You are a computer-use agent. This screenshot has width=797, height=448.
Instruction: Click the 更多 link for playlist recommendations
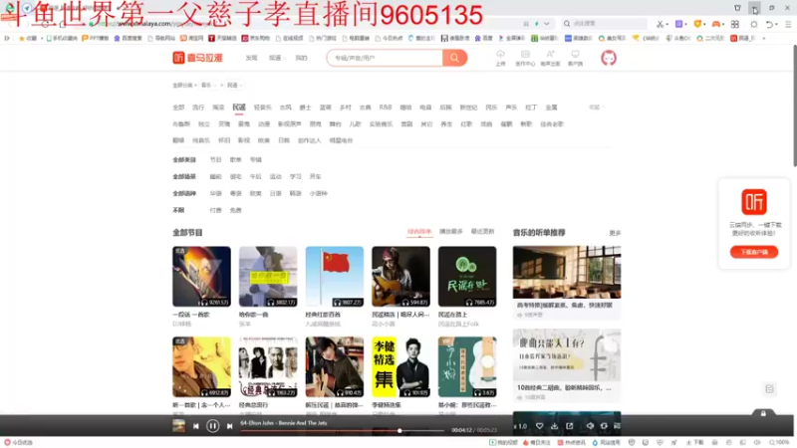click(x=615, y=233)
